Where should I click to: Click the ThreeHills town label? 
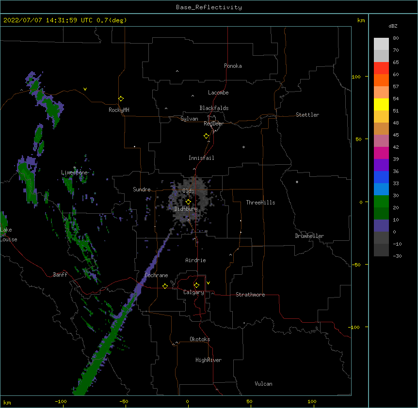point(260,203)
